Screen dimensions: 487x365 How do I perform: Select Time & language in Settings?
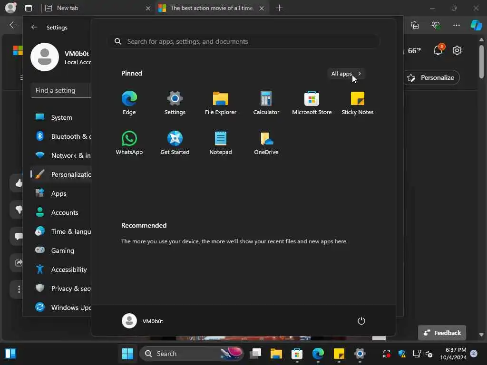pos(61,231)
